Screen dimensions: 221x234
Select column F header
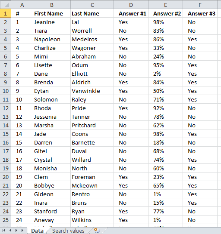pos(200,5)
